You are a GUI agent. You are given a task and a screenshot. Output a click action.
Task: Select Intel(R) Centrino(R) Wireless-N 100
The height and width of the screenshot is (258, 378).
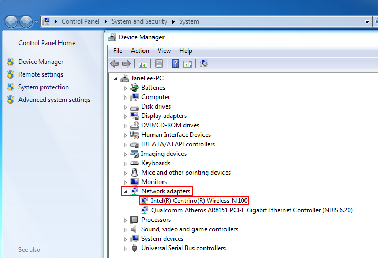click(x=199, y=201)
